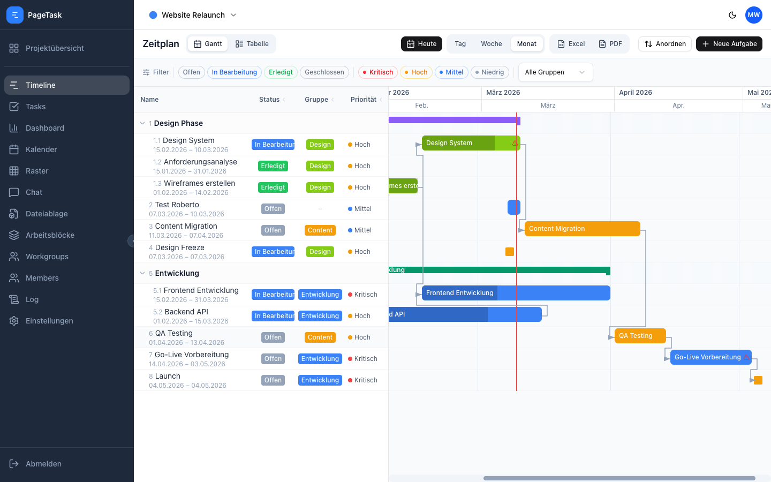Create a Neue Aufgabe
The image size is (771, 482).
729,43
